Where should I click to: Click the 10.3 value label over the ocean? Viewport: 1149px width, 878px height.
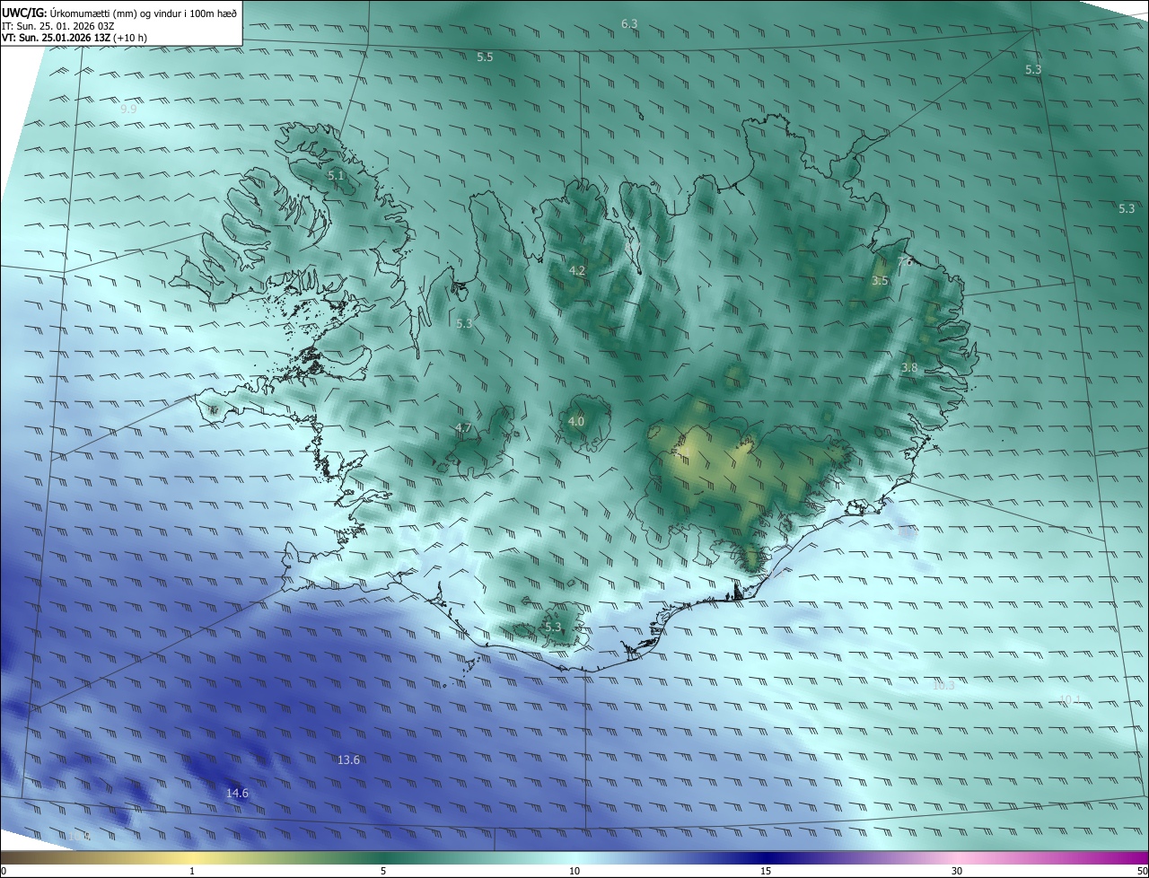tap(943, 685)
